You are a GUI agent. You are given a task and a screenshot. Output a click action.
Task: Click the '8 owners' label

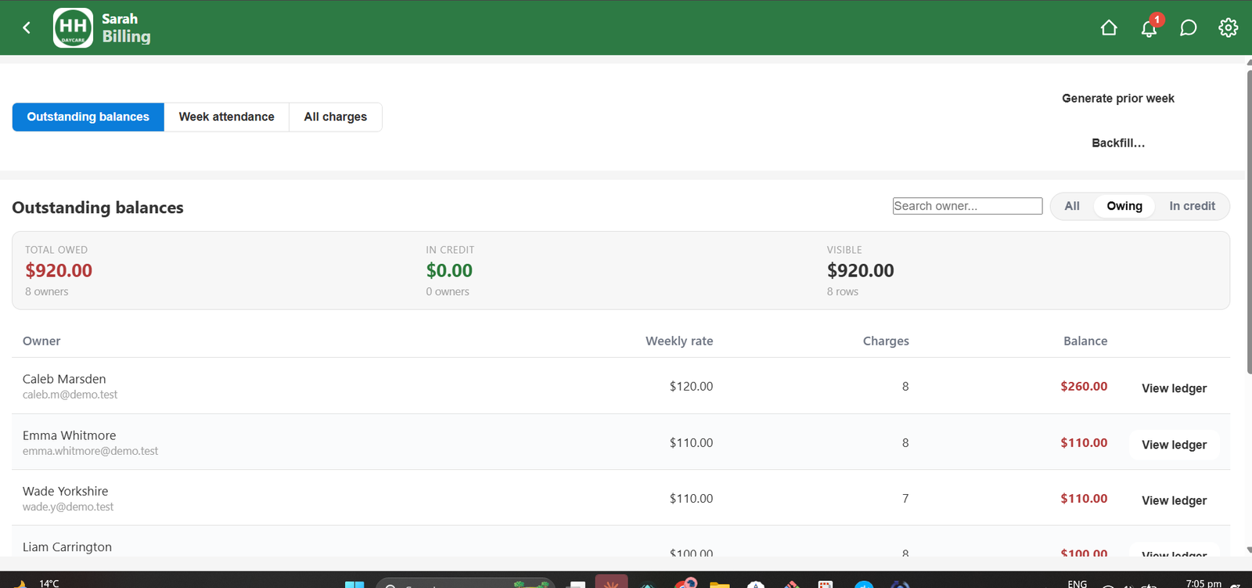point(47,292)
